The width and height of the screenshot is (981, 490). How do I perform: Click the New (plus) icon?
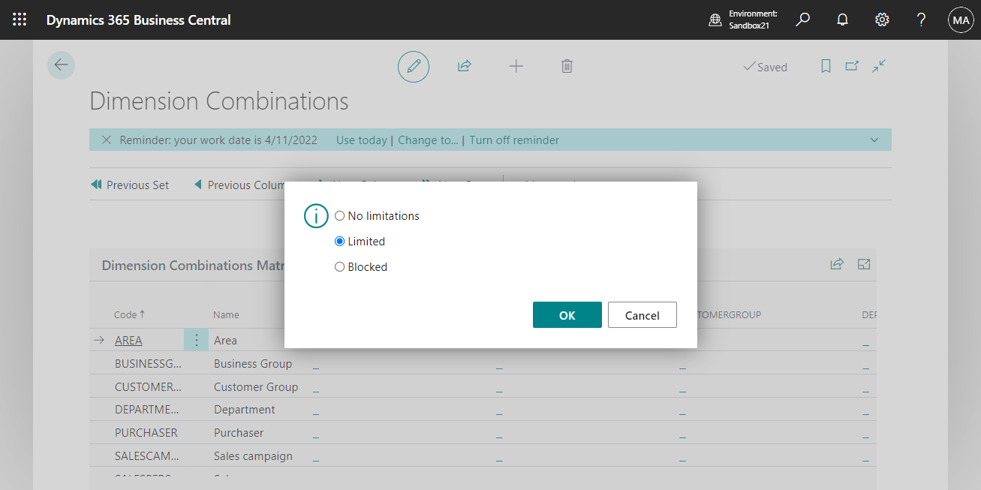pyautogui.click(x=516, y=66)
